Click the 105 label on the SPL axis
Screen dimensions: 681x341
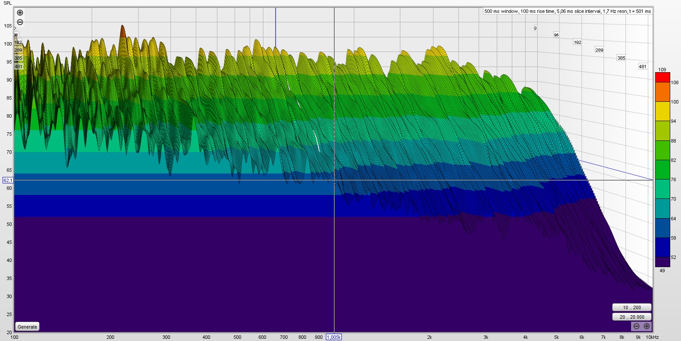tap(8, 26)
